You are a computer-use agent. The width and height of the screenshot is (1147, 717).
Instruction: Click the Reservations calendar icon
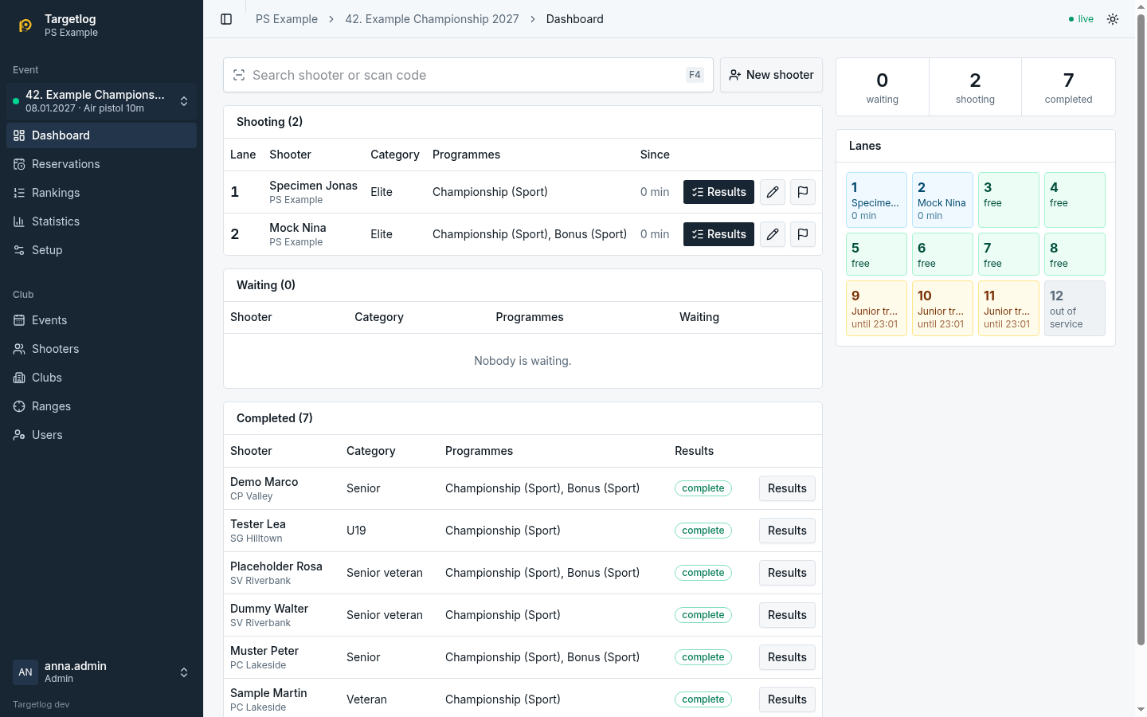19,164
